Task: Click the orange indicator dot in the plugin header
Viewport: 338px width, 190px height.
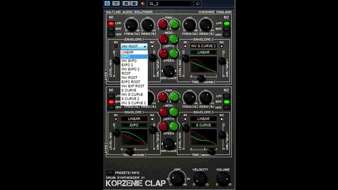Action: (143, 4)
